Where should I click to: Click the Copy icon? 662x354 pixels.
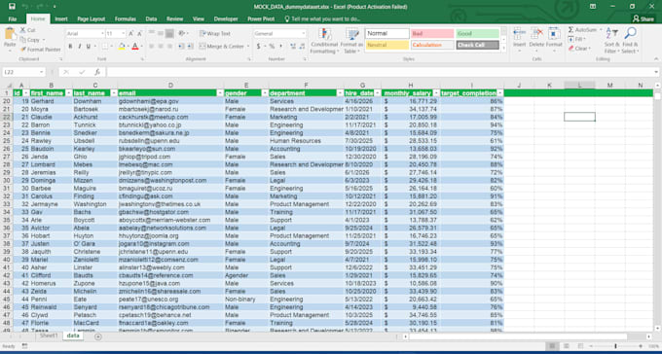(x=22, y=40)
